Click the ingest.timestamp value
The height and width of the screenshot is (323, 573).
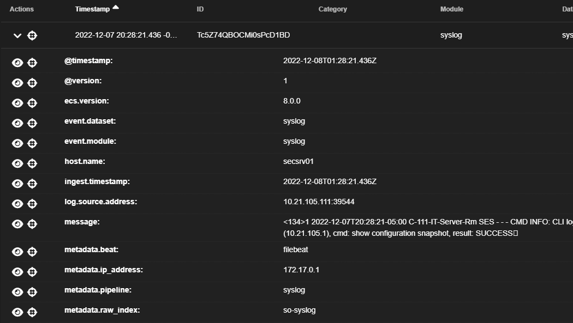[x=330, y=181]
